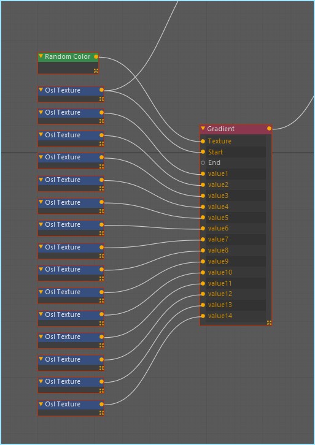Click the value11 input port on Gradient

click(203, 283)
